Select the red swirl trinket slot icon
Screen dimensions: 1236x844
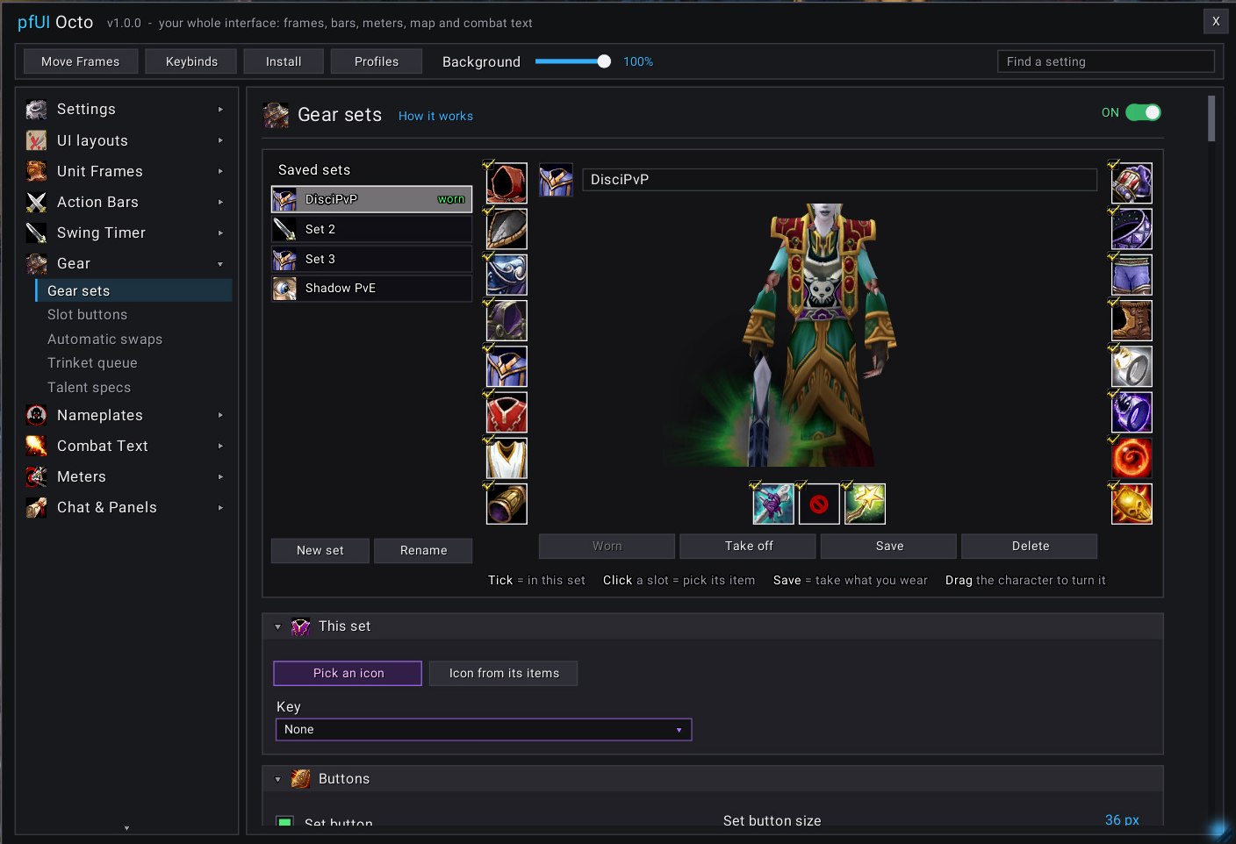[1132, 458]
